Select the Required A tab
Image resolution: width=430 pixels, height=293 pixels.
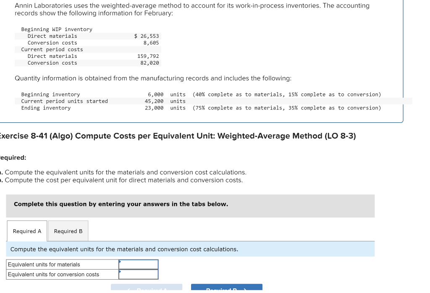(x=26, y=231)
